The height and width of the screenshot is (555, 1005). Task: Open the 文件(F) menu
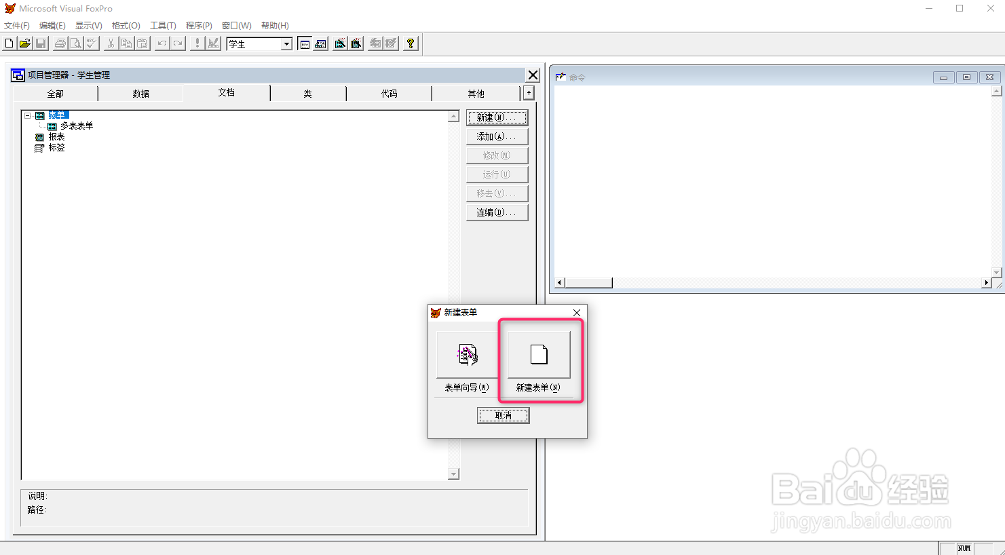17,26
